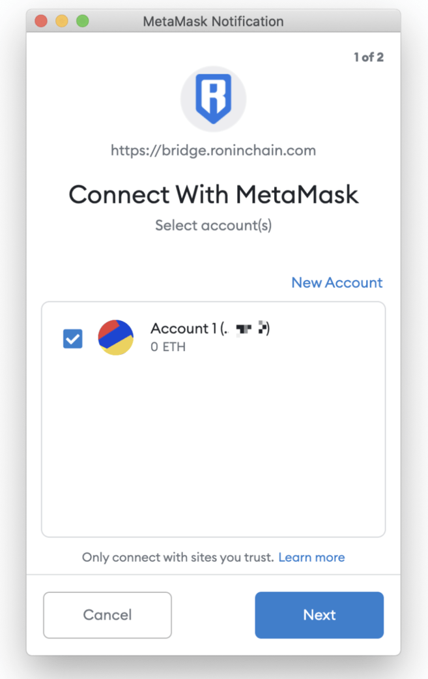
Task: Click the MetaMask Notification title bar
Action: (213, 21)
